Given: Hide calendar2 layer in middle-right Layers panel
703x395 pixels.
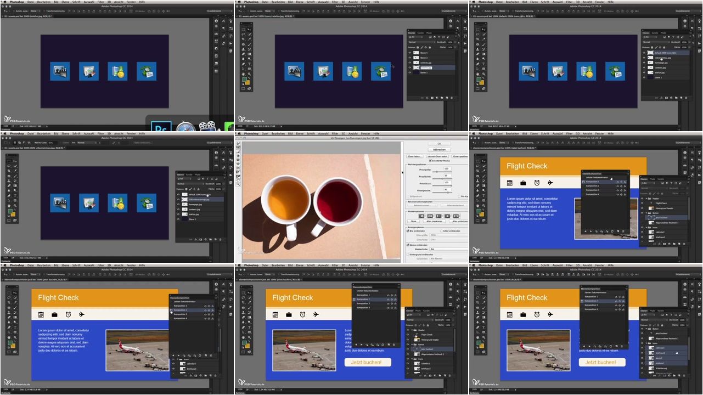Looking at the screenshot, I should 642,232.
